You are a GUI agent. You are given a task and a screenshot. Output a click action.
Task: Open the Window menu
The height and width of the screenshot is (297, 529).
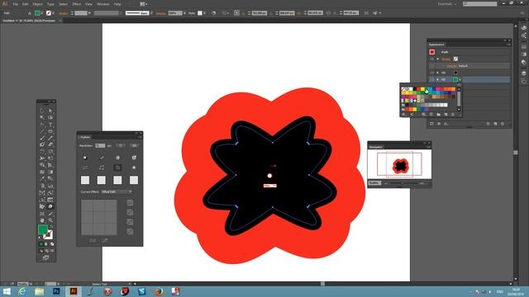(102, 4)
